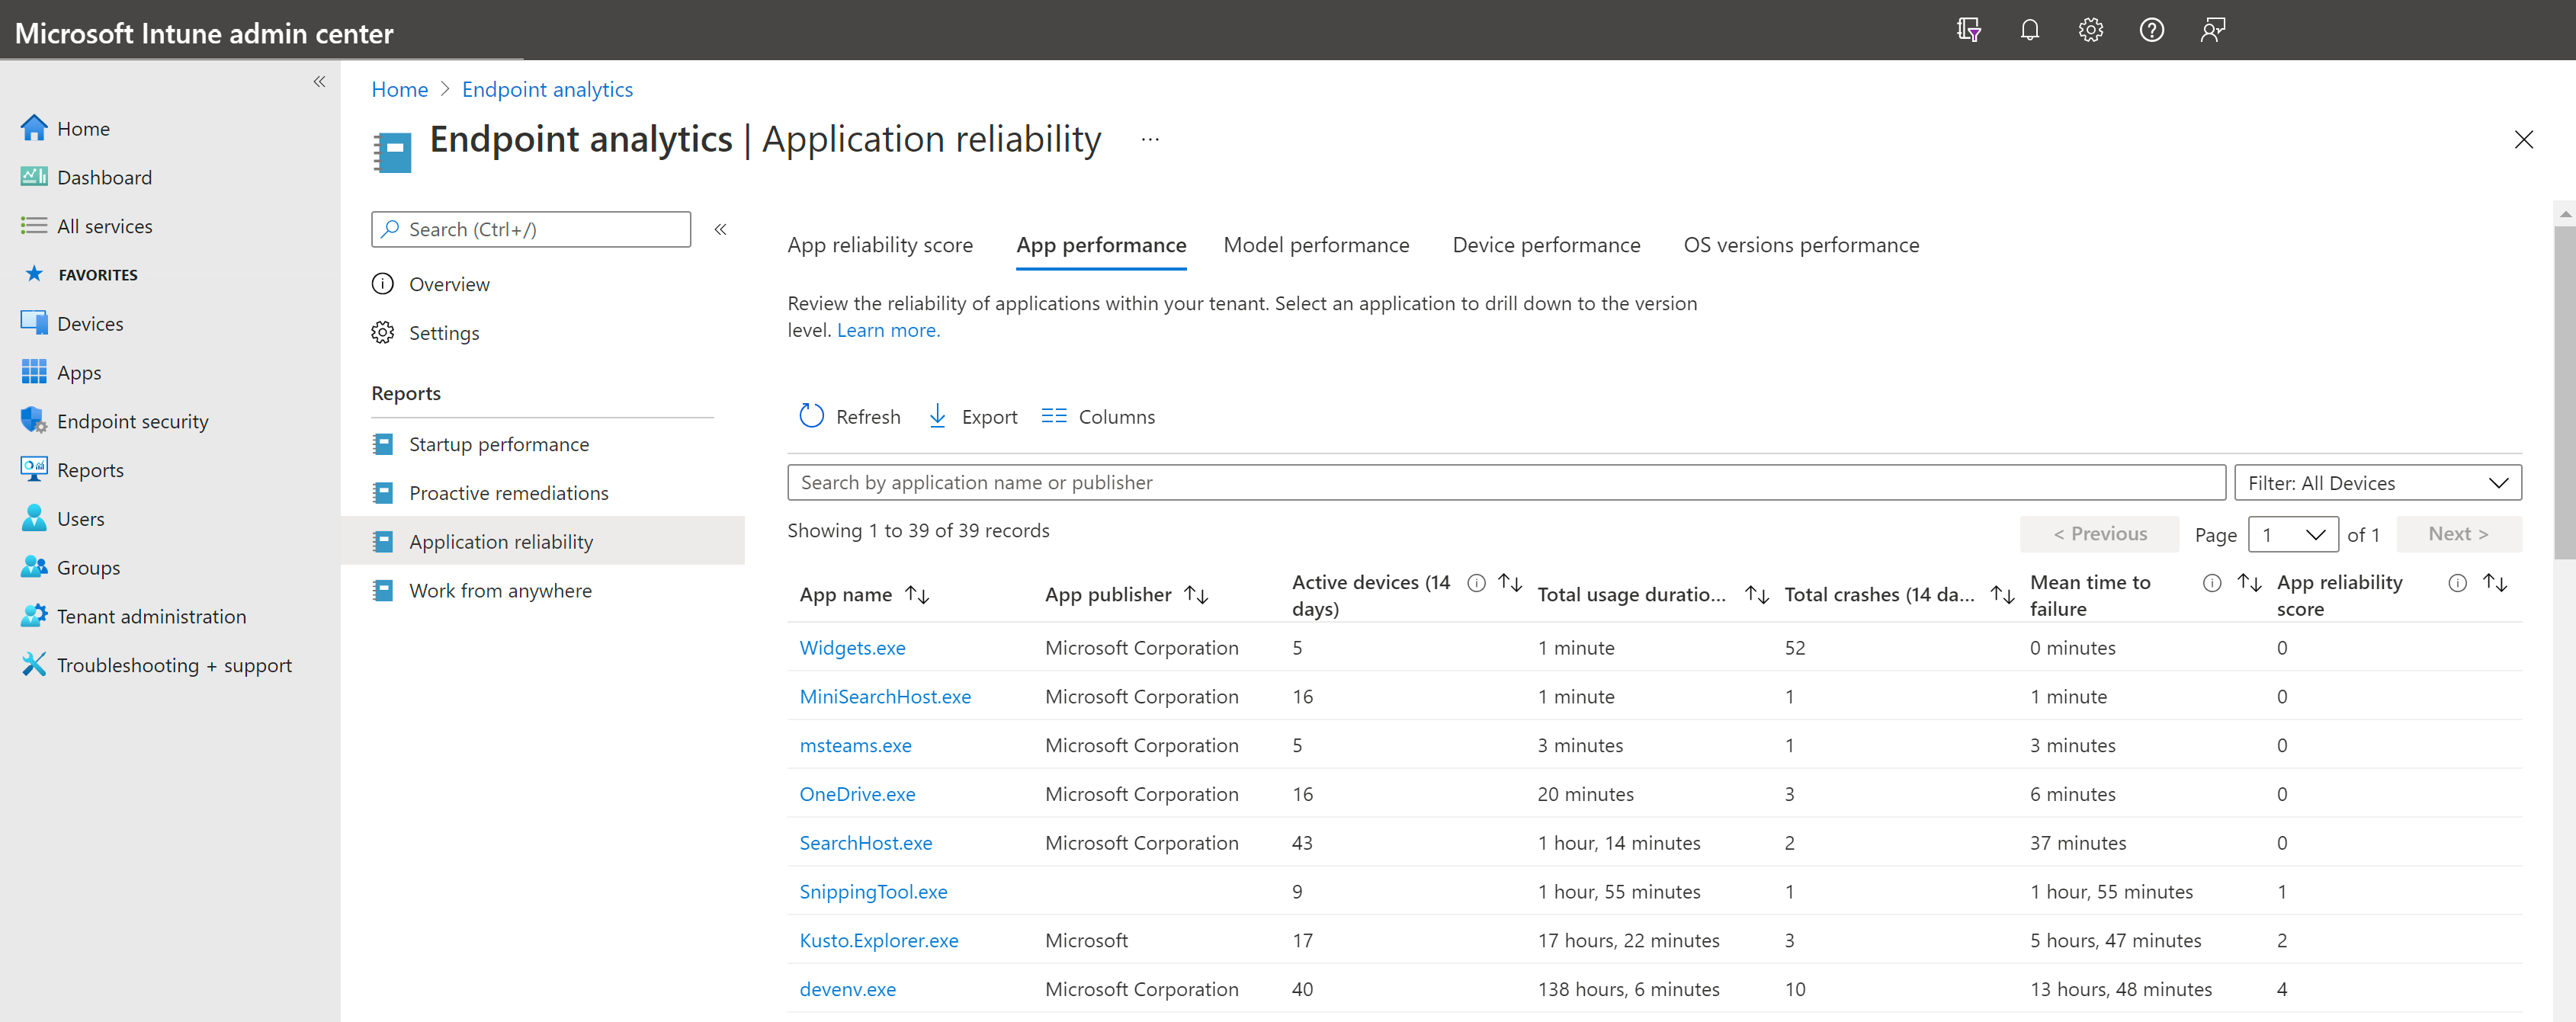Click the Refresh toolbar button
Viewport: 2576px width, 1022px height.
[850, 416]
